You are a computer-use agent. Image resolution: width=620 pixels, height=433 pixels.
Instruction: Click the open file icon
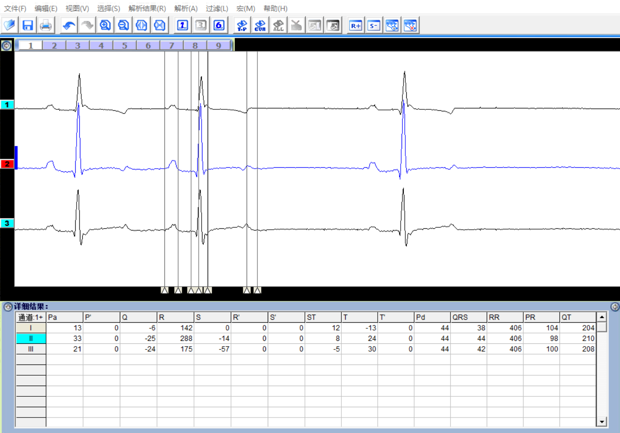point(9,25)
